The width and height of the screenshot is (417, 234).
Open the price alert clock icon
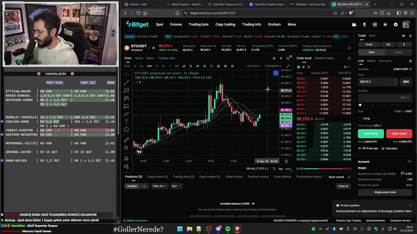(205, 66)
